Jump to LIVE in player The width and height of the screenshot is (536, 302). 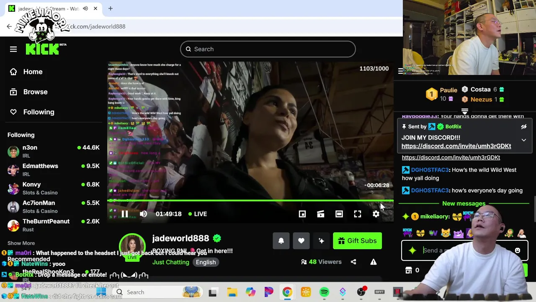[198, 214]
